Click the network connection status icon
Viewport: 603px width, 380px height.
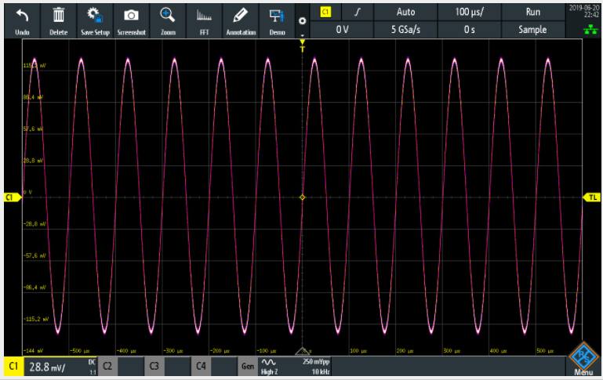[x=590, y=29]
